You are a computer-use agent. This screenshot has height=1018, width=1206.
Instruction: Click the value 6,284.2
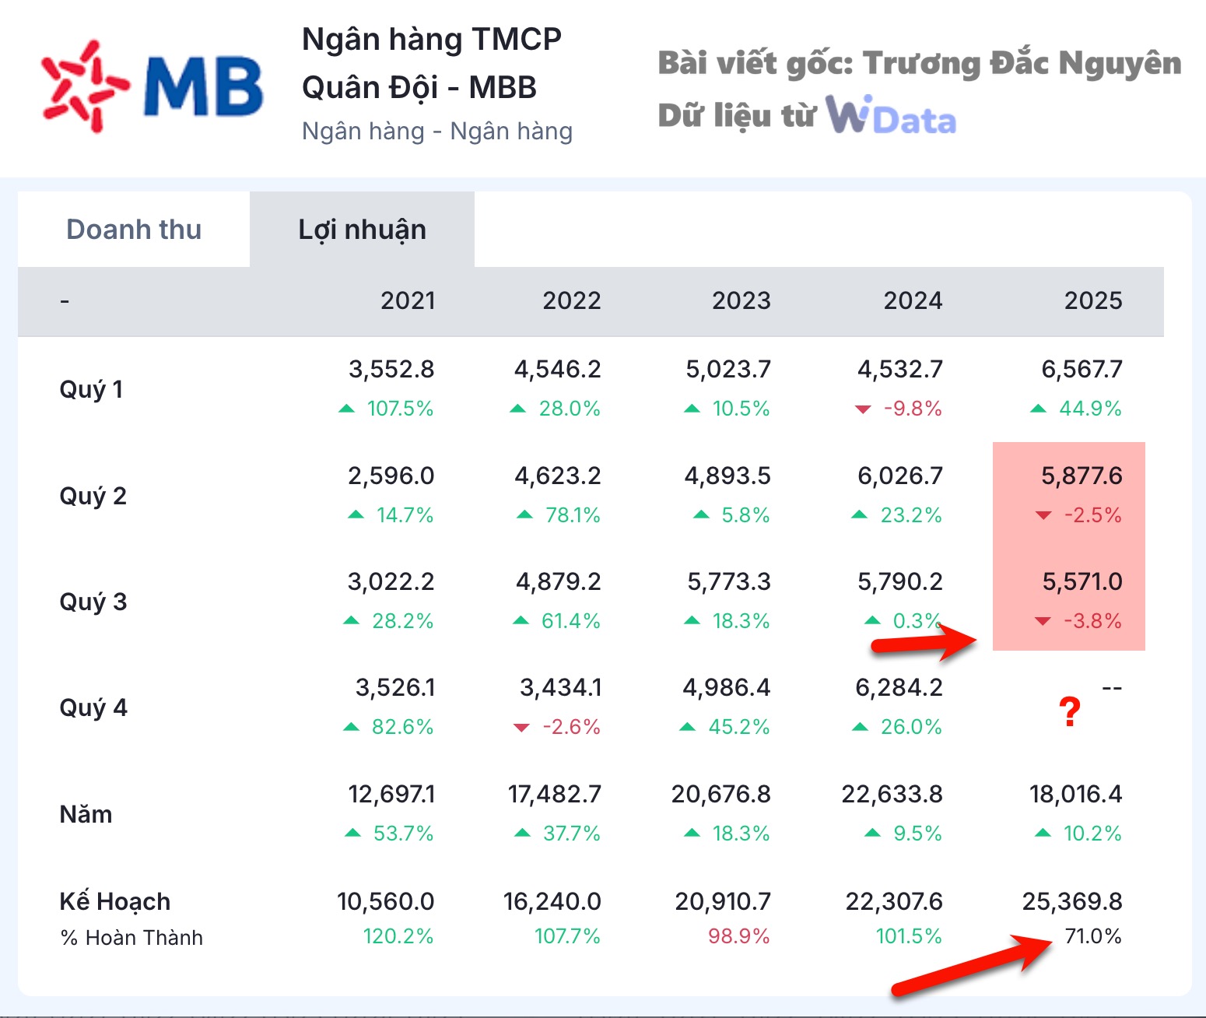tap(899, 687)
